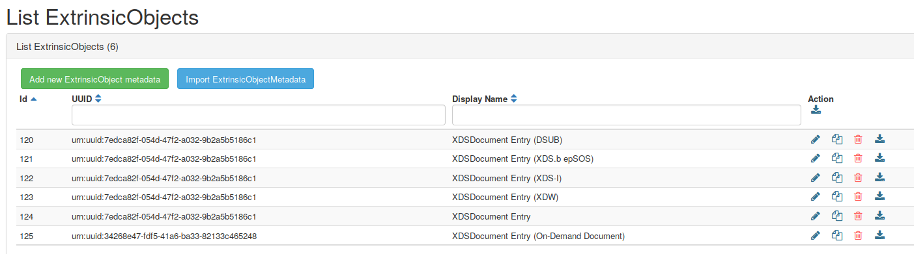914x254 pixels.
Task: Download all via Action header icon
Action: 816,110
